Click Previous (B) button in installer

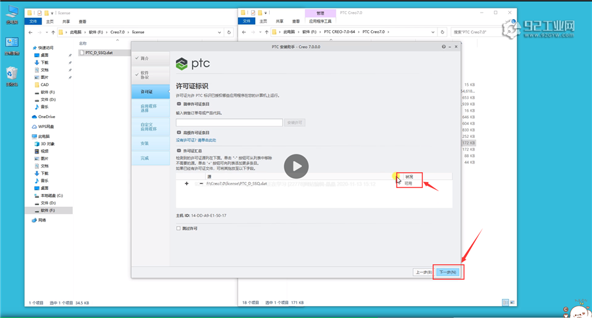423,272
